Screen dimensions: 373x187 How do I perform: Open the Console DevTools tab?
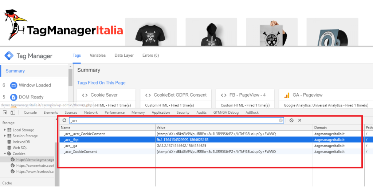click(x=30, y=112)
